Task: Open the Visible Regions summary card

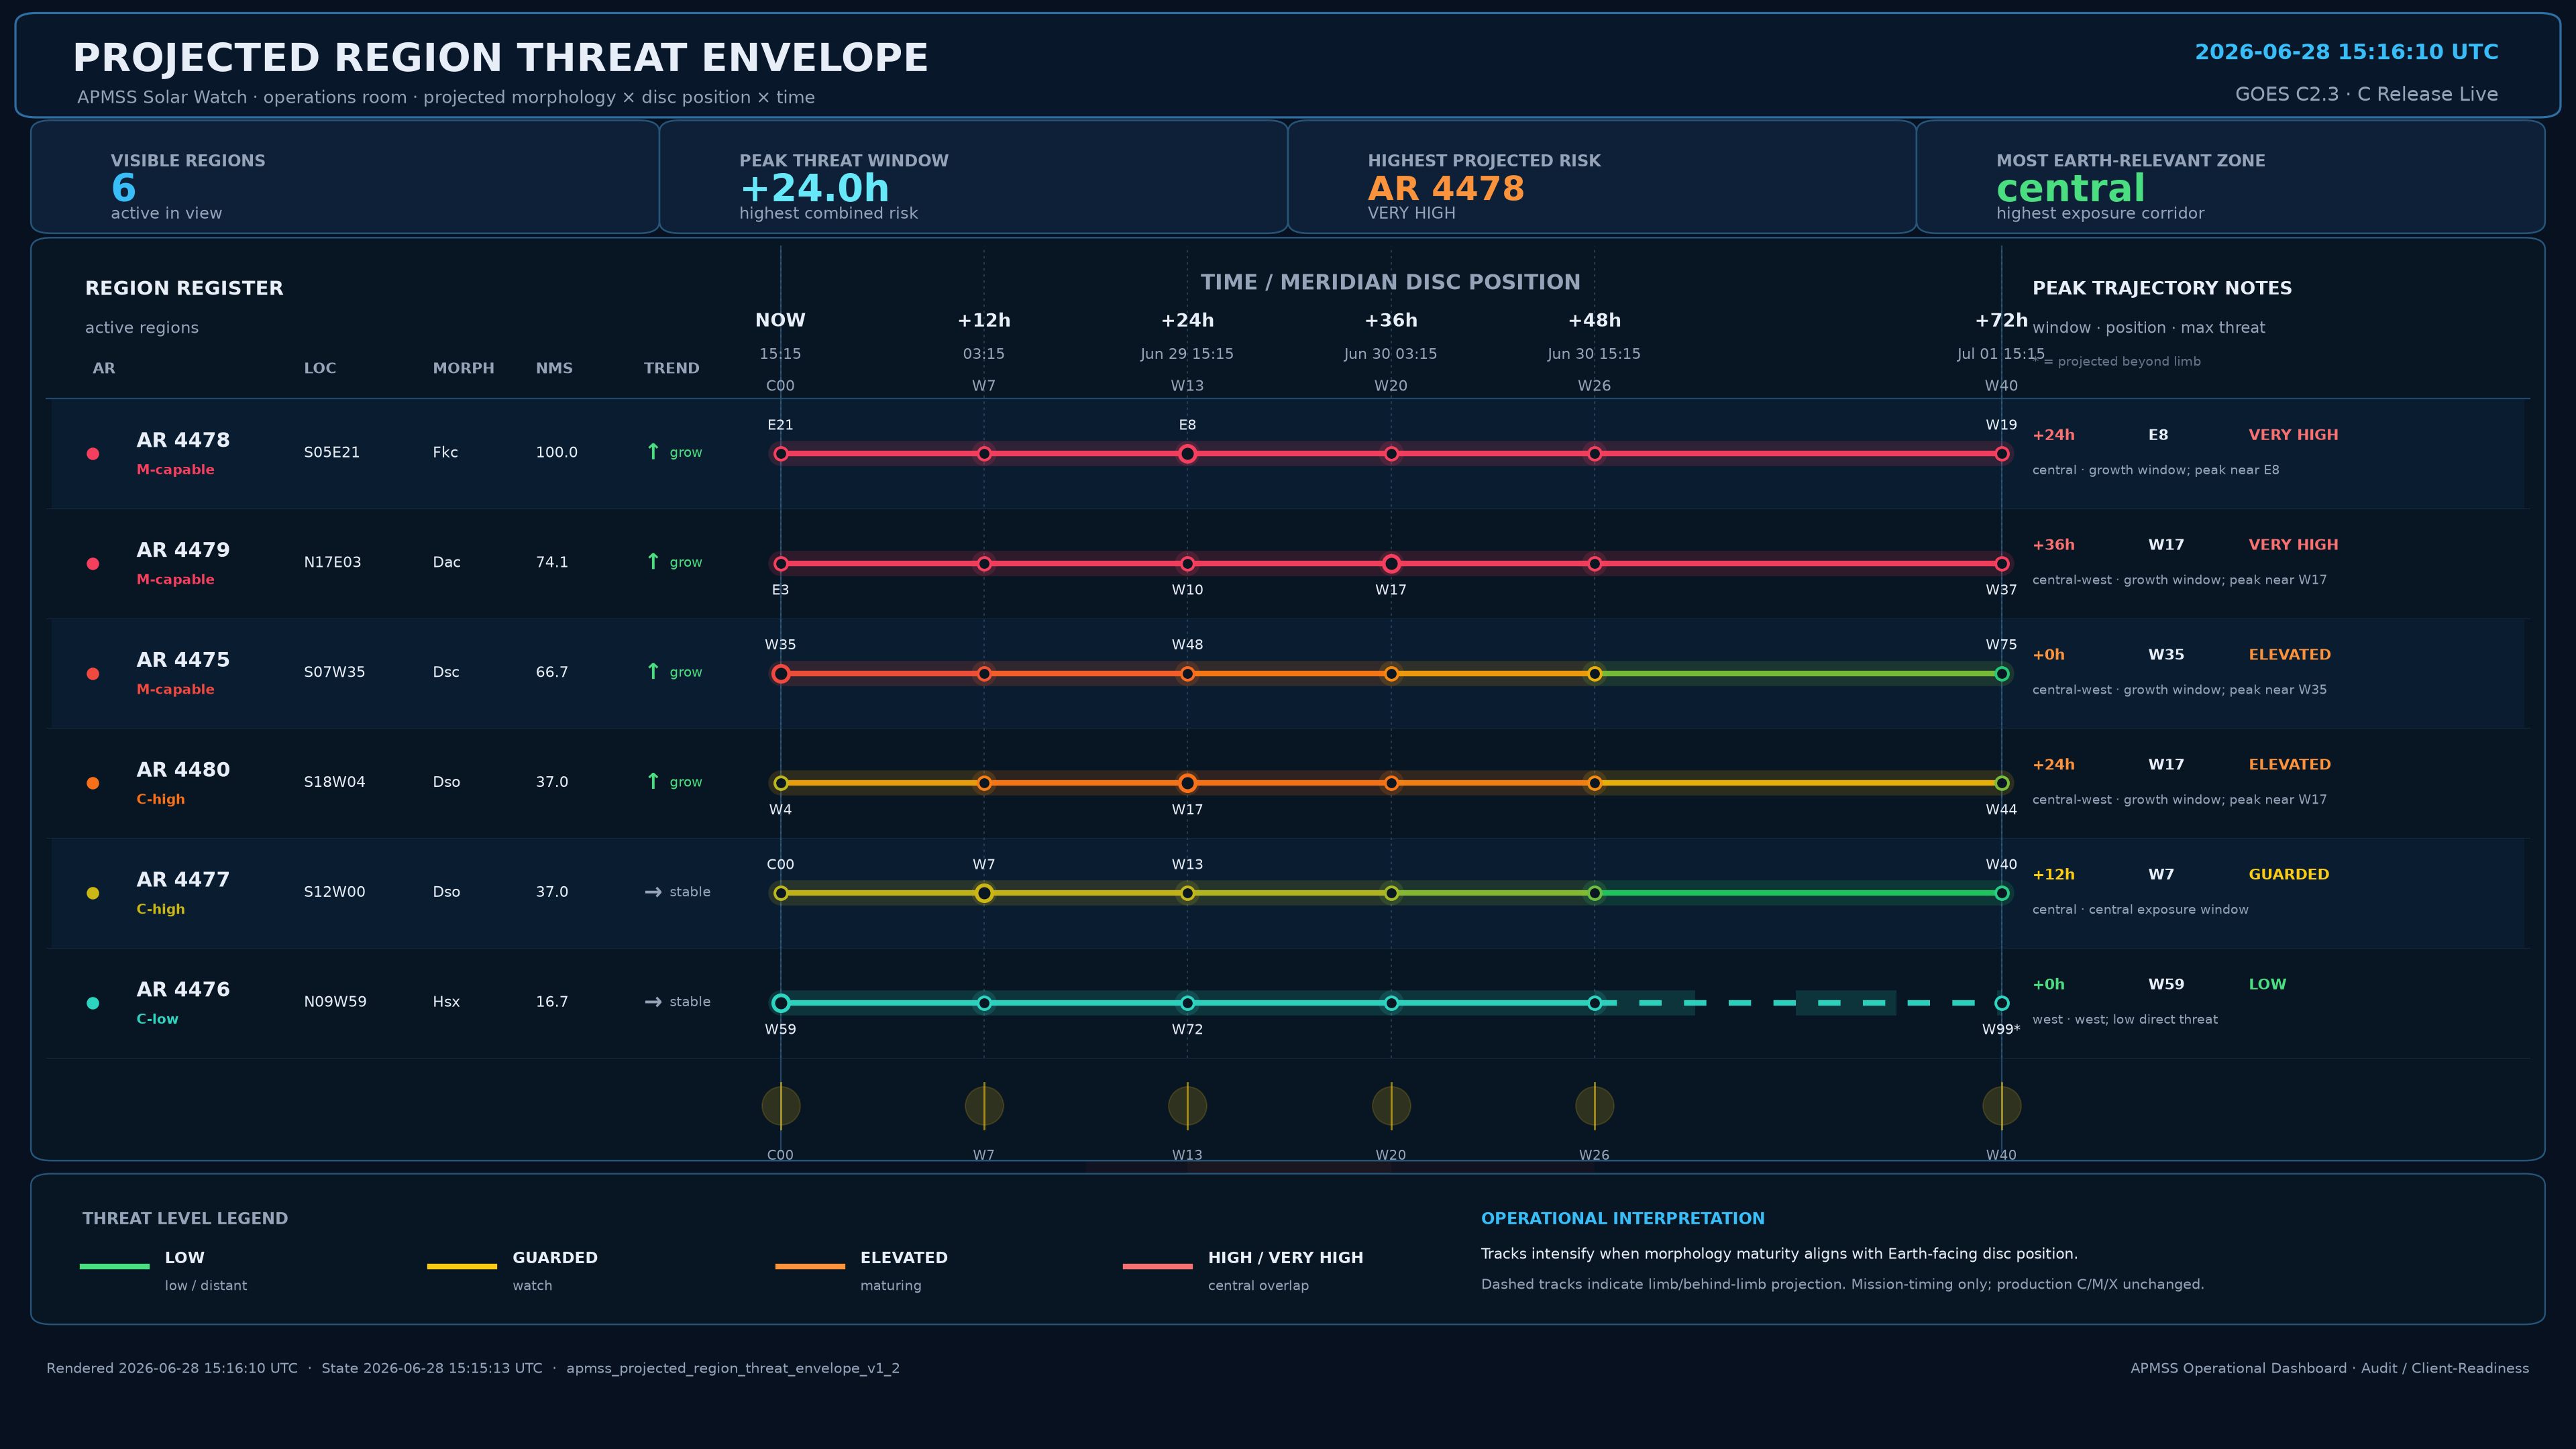Action: [345, 177]
